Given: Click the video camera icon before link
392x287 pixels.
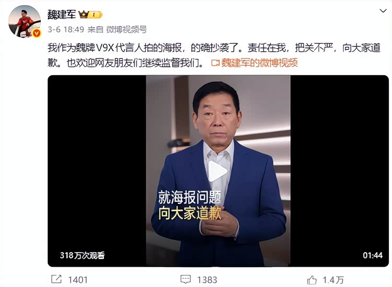Looking at the screenshot, I should (x=215, y=63).
